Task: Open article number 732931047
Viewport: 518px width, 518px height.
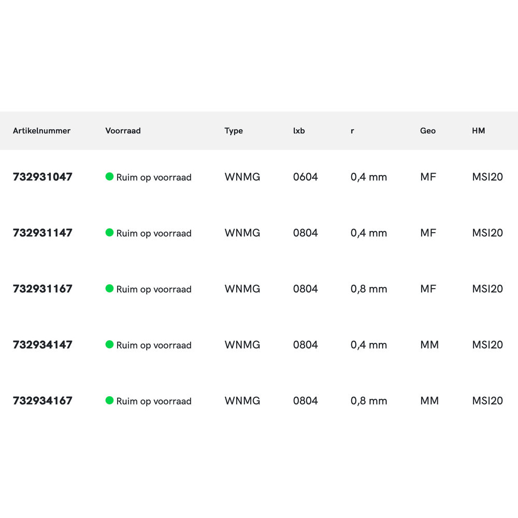Action: pos(42,177)
